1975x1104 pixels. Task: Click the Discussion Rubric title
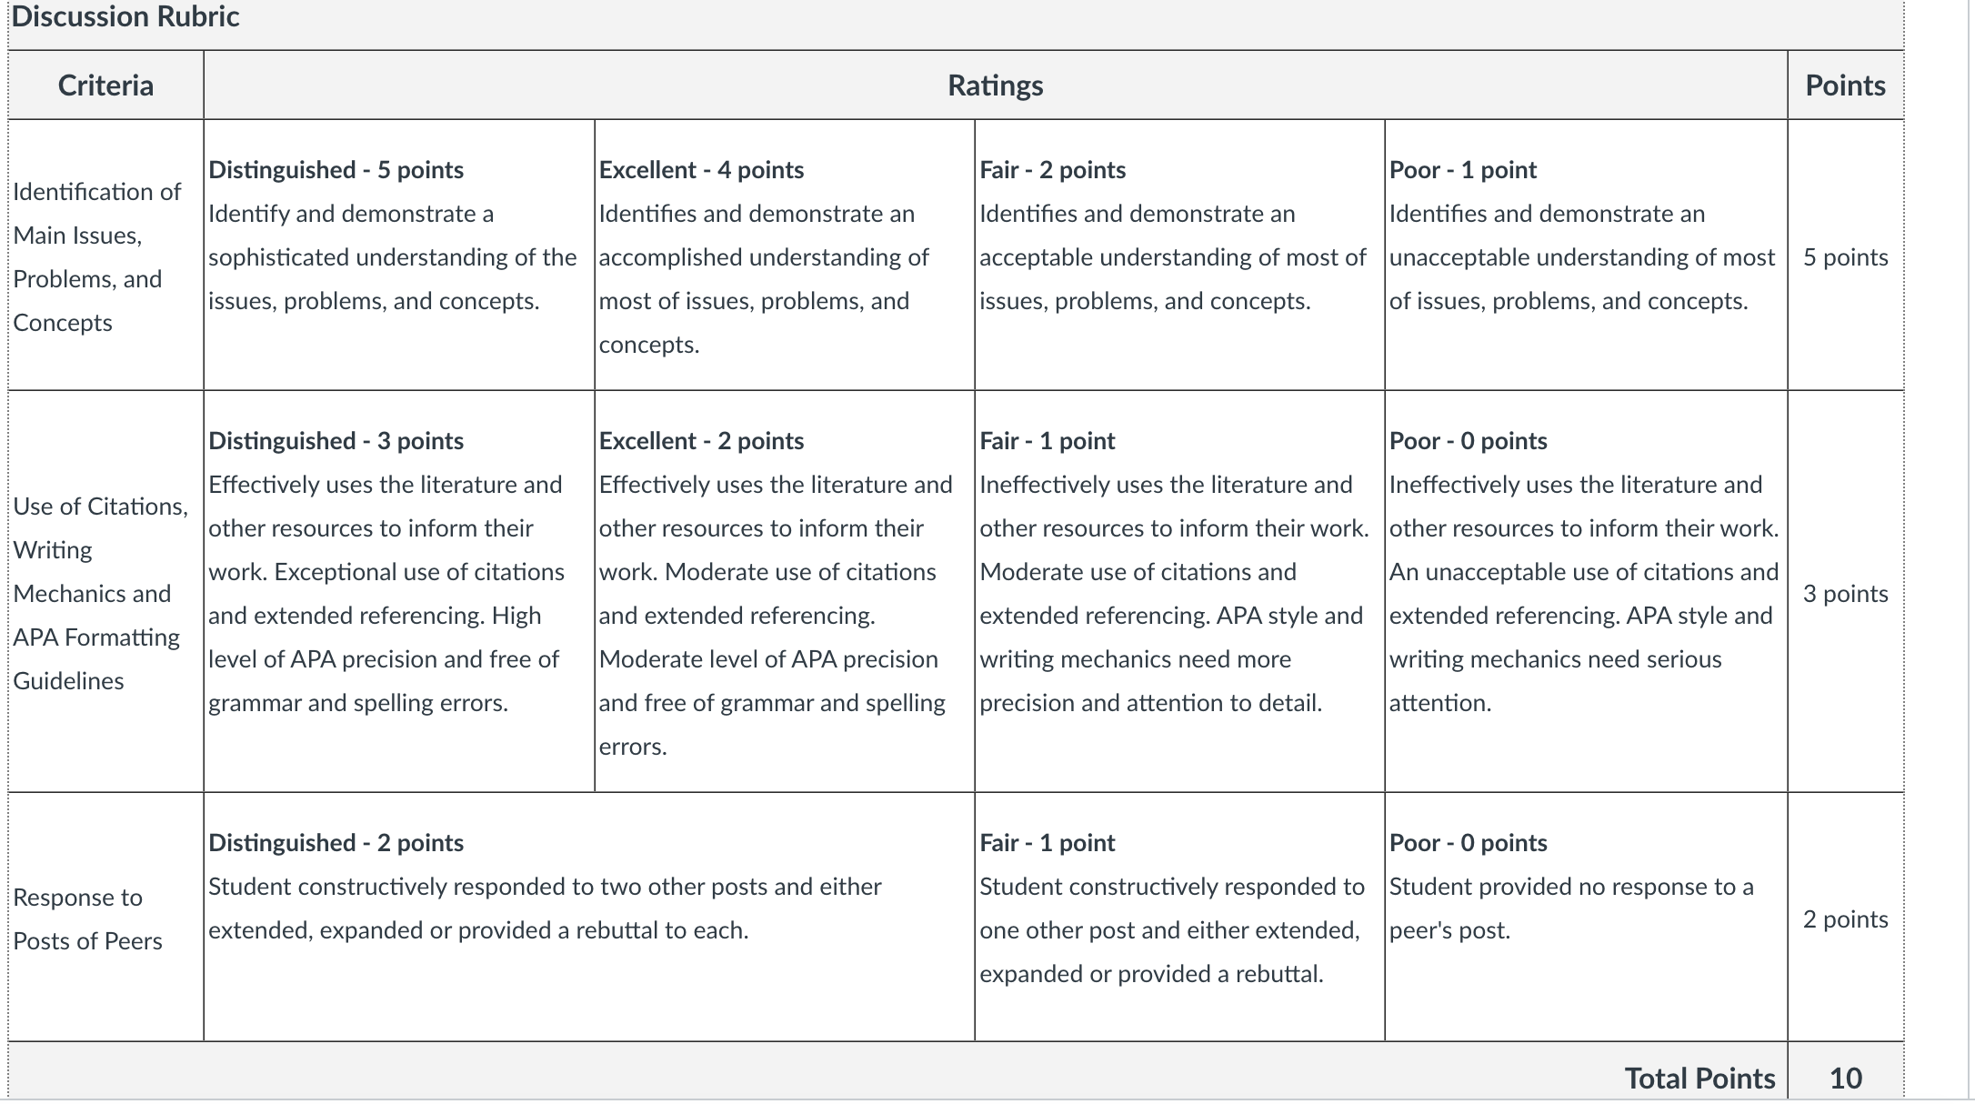click(x=125, y=16)
